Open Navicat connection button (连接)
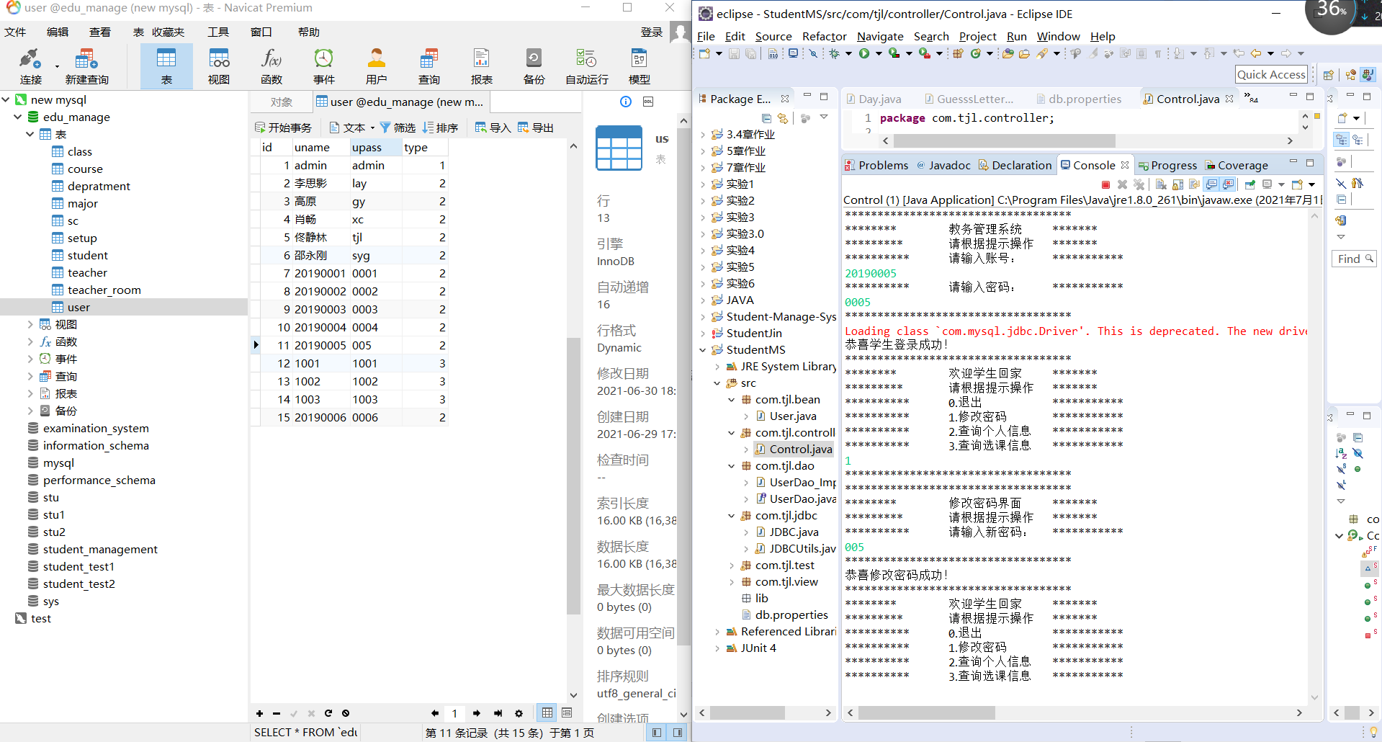Image resolution: width=1382 pixels, height=742 pixels. pyautogui.click(x=30, y=66)
